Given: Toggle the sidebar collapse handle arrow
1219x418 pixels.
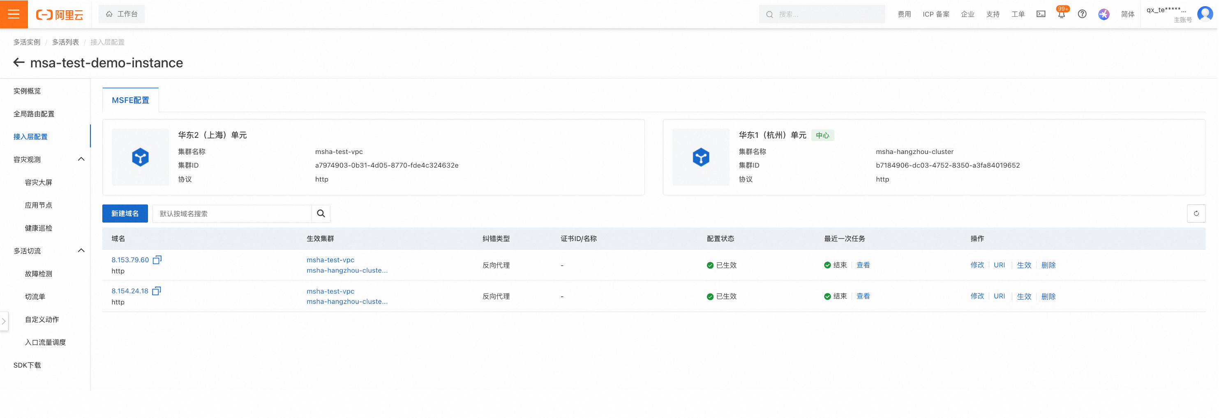Looking at the screenshot, I should click(4, 321).
